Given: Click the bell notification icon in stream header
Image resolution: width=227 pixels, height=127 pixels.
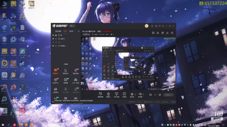Looking at the screenshot, I should (x=167, y=33).
